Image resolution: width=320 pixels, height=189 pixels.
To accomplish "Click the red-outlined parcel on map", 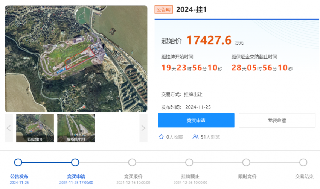I will click(79, 58).
